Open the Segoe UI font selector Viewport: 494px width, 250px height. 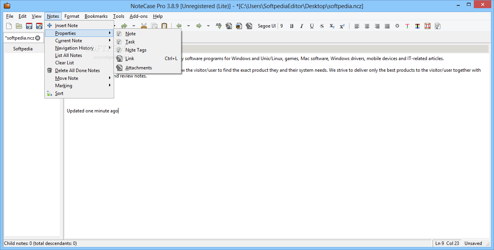267,26
